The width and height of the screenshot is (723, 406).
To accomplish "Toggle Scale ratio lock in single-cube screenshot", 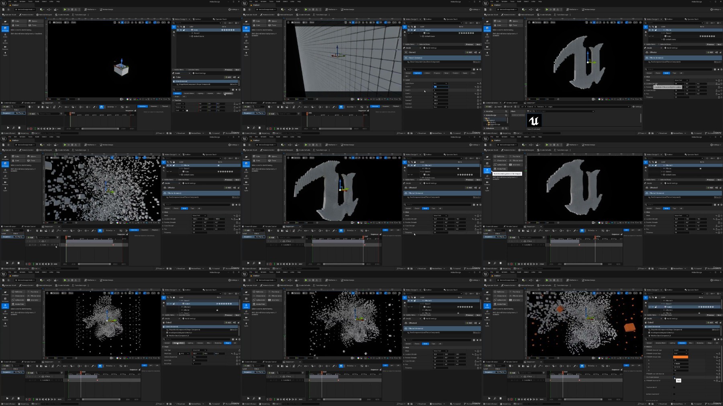I will point(187,110).
